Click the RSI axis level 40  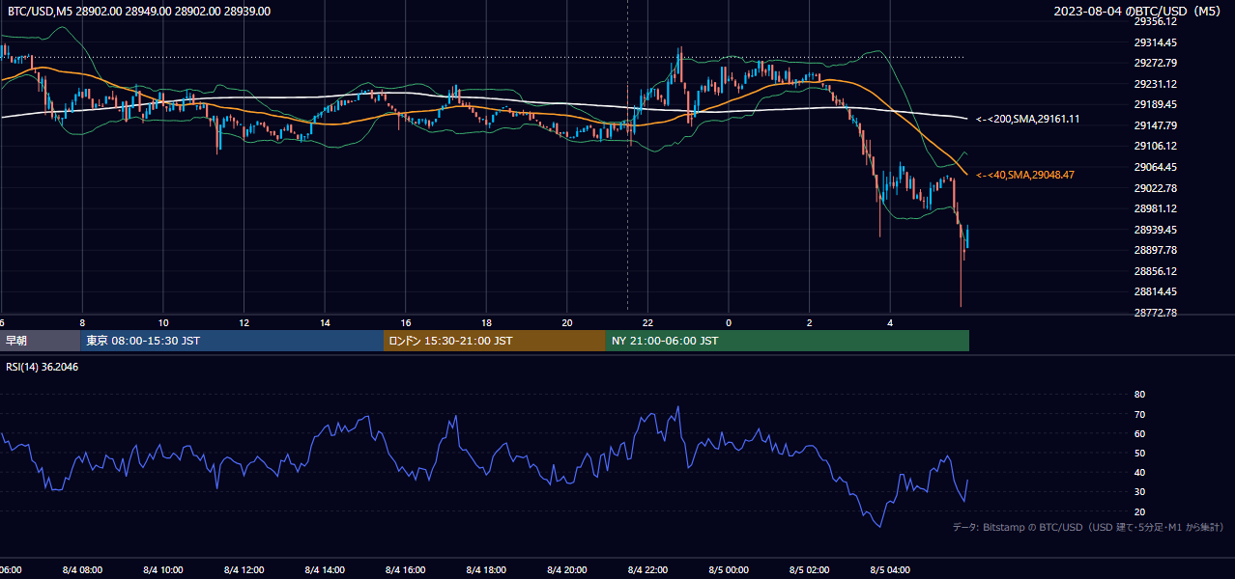pyautogui.click(x=1139, y=472)
